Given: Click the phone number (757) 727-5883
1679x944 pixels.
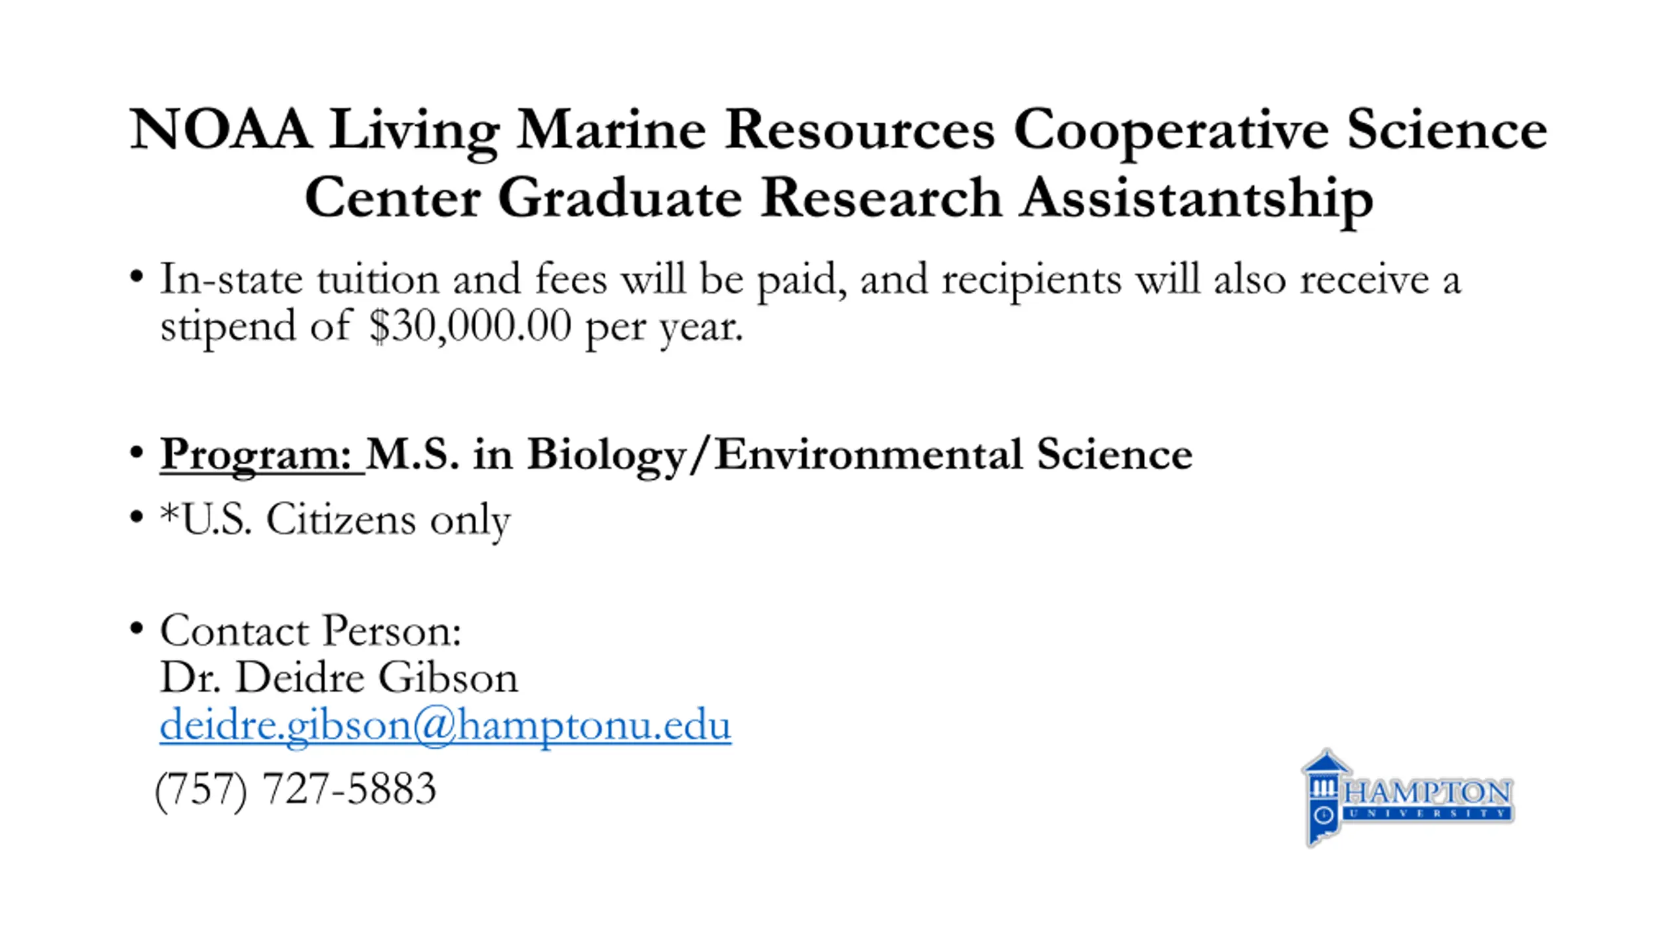Looking at the screenshot, I should tap(295, 789).
